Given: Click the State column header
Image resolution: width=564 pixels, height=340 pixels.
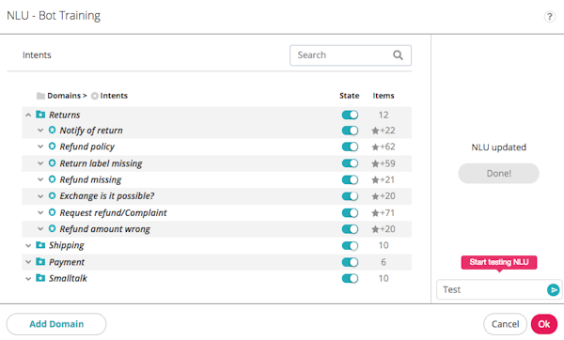Looking at the screenshot, I should click(350, 96).
